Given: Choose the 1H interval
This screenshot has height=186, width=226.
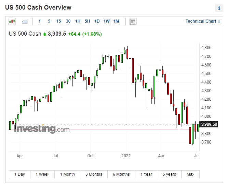Looking at the screenshot, I should pyautogui.click(x=78, y=21).
